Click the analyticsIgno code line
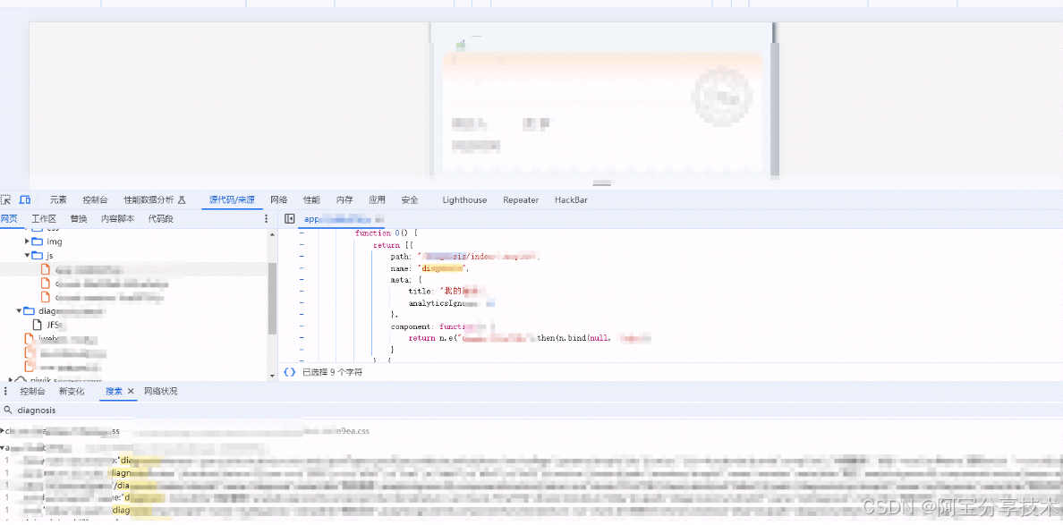This screenshot has height=525, width=1063. click(x=452, y=303)
